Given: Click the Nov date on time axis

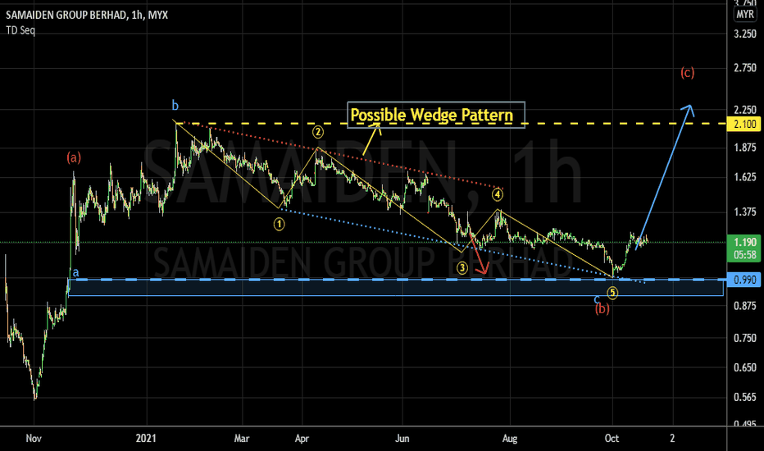Looking at the screenshot, I should pyautogui.click(x=34, y=439).
